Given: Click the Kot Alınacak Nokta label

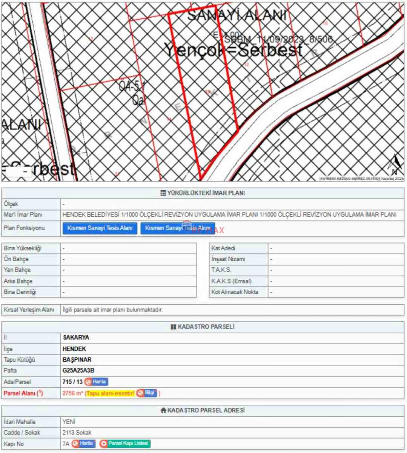Looking at the screenshot, I should [x=235, y=292].
